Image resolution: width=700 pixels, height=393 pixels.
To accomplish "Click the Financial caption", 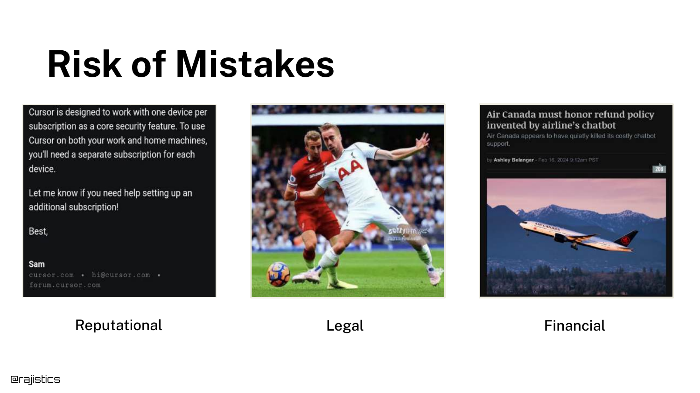I will [x=574, y=325].
